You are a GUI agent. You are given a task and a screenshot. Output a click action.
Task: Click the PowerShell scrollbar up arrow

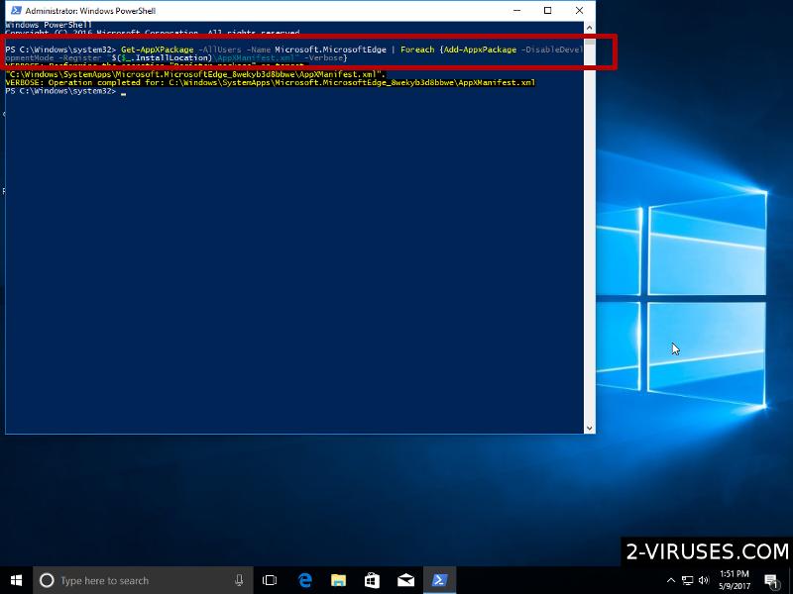[589, 28]
